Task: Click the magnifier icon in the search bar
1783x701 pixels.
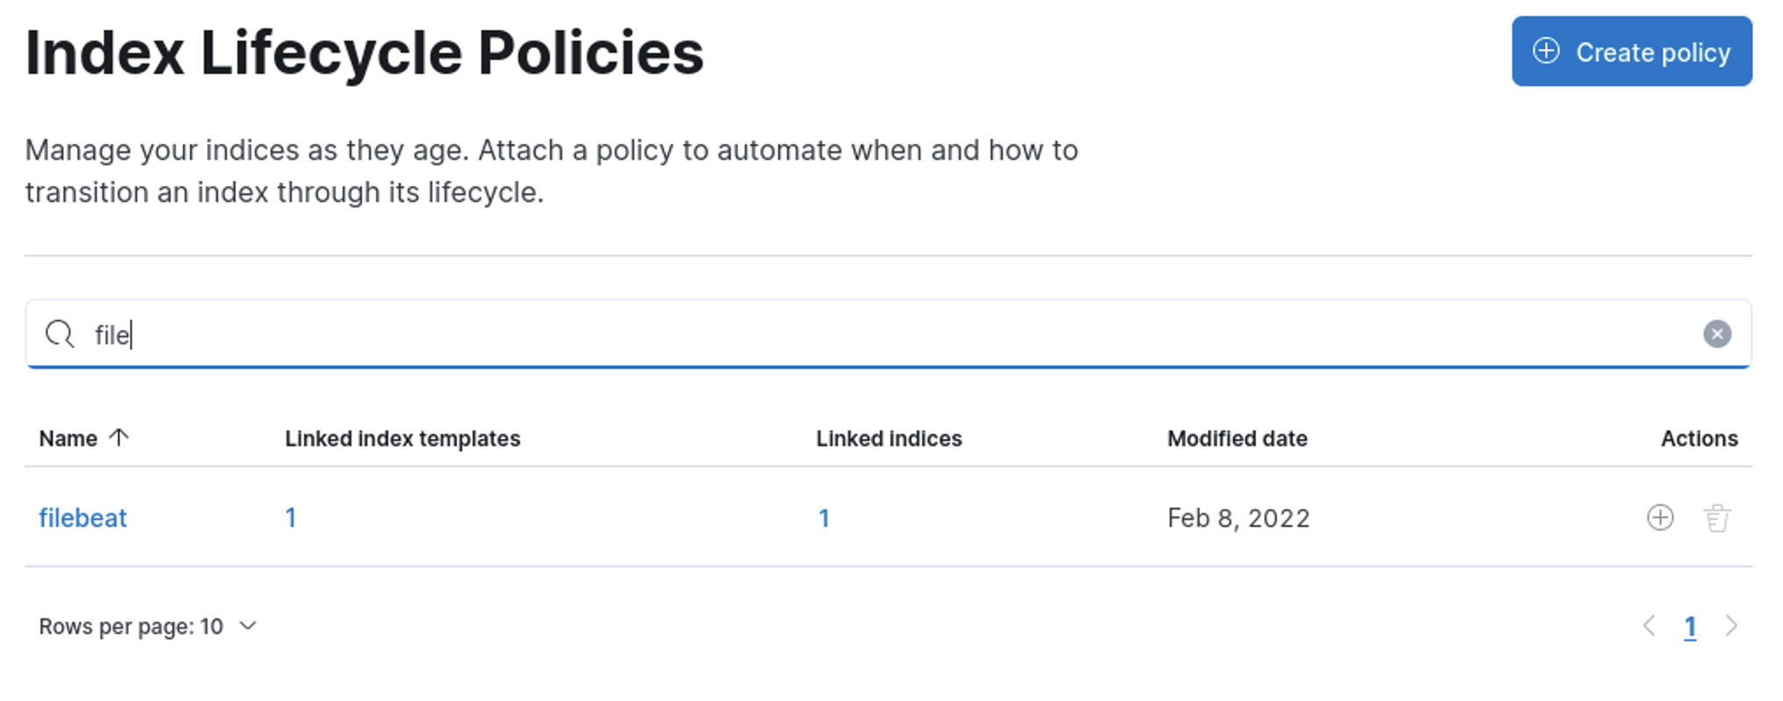Action: point(60,334)
